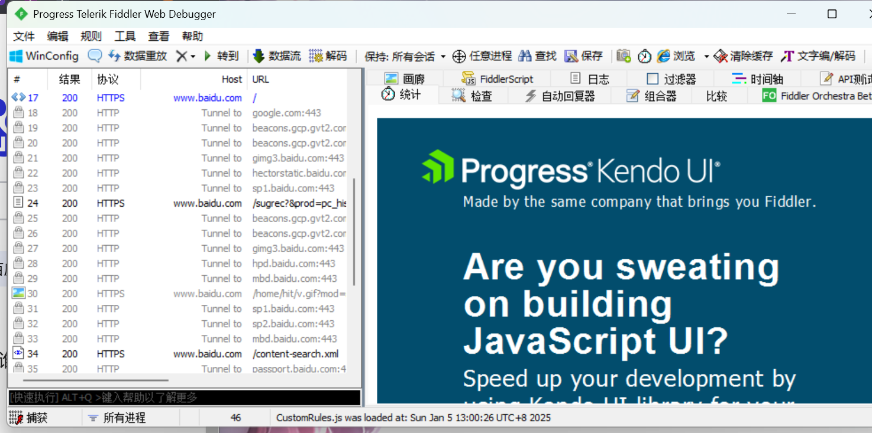Click the X remove sessions icon
This screenshot has height=433, width=872.
[182, 56]
